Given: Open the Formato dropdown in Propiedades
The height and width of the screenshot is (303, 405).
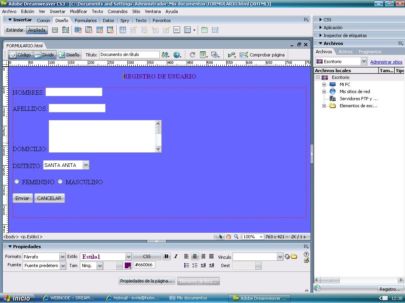Looking at the screenshot, I should [62, 257].
